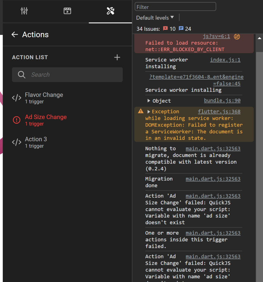Open the sliders settings tab

click(x=24, y=11)
